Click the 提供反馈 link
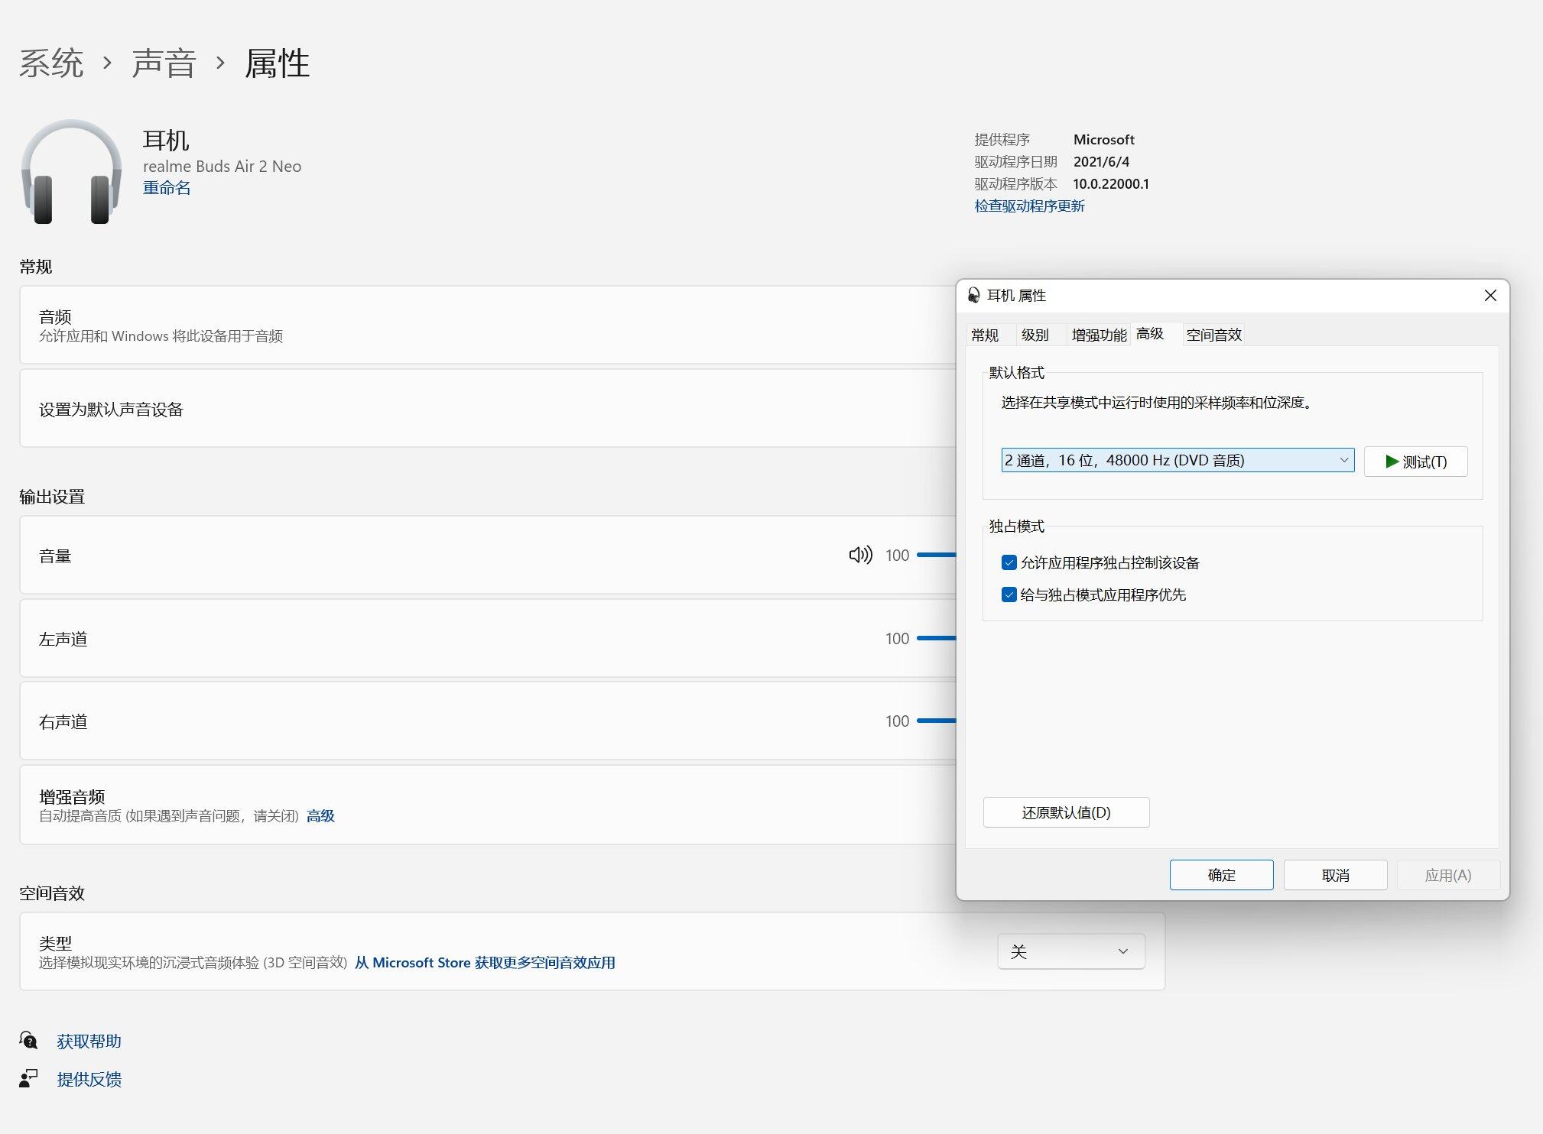1543x1134 pixels. tap(89, 1079)
